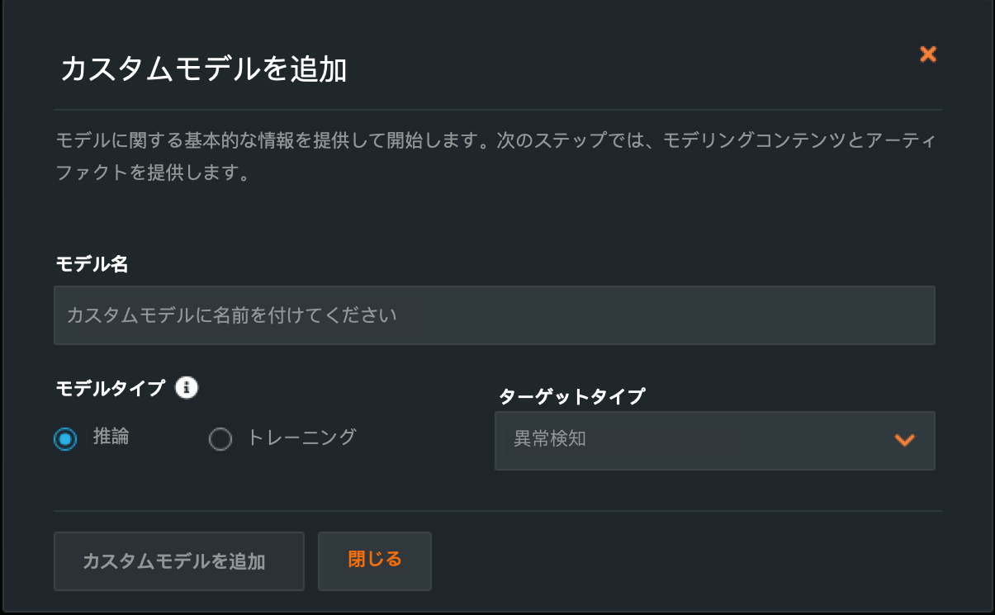Image resolution: width=995 pixels, height=615 pixels.
Task: Select the トレーニング radio button
Action: (x=220, y=438)
